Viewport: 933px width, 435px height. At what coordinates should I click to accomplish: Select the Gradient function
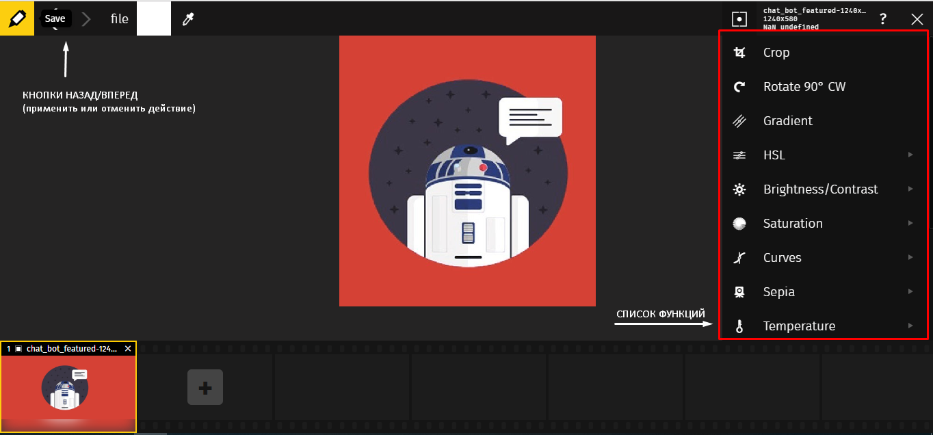(824, 121)
